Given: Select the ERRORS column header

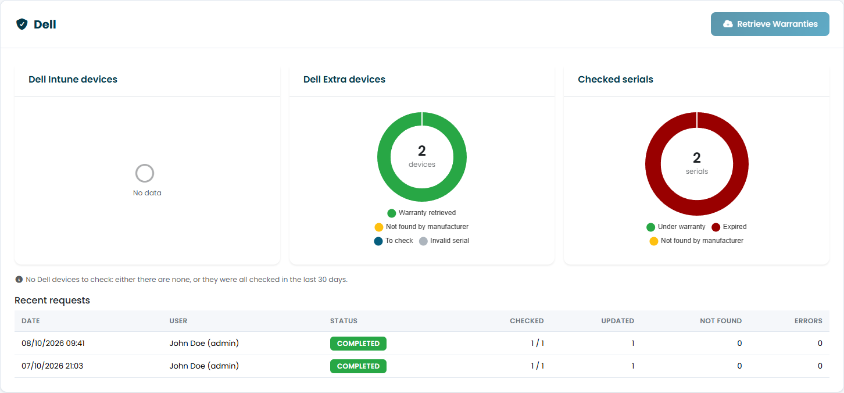Looking at the screenshot, I should click(x=809, y=321).
